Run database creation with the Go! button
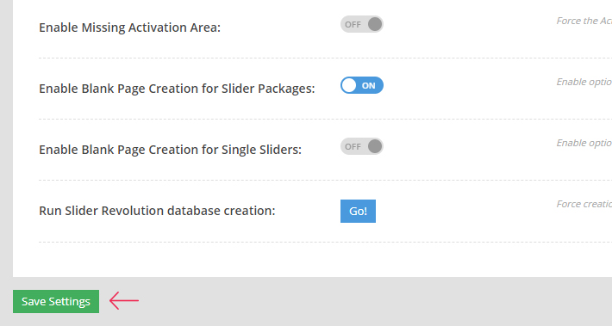 (358, 211)
